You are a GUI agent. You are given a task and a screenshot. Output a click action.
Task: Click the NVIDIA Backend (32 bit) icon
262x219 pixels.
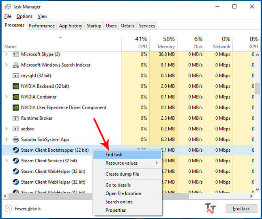click(16, 86)
